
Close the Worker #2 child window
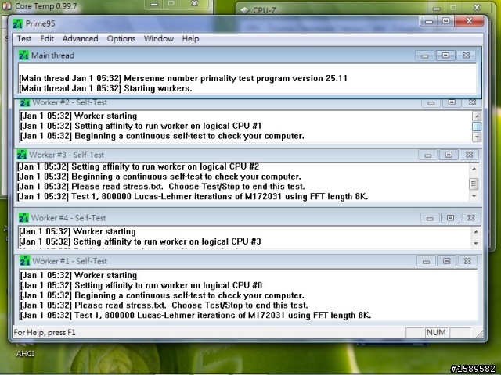(472, 102)
